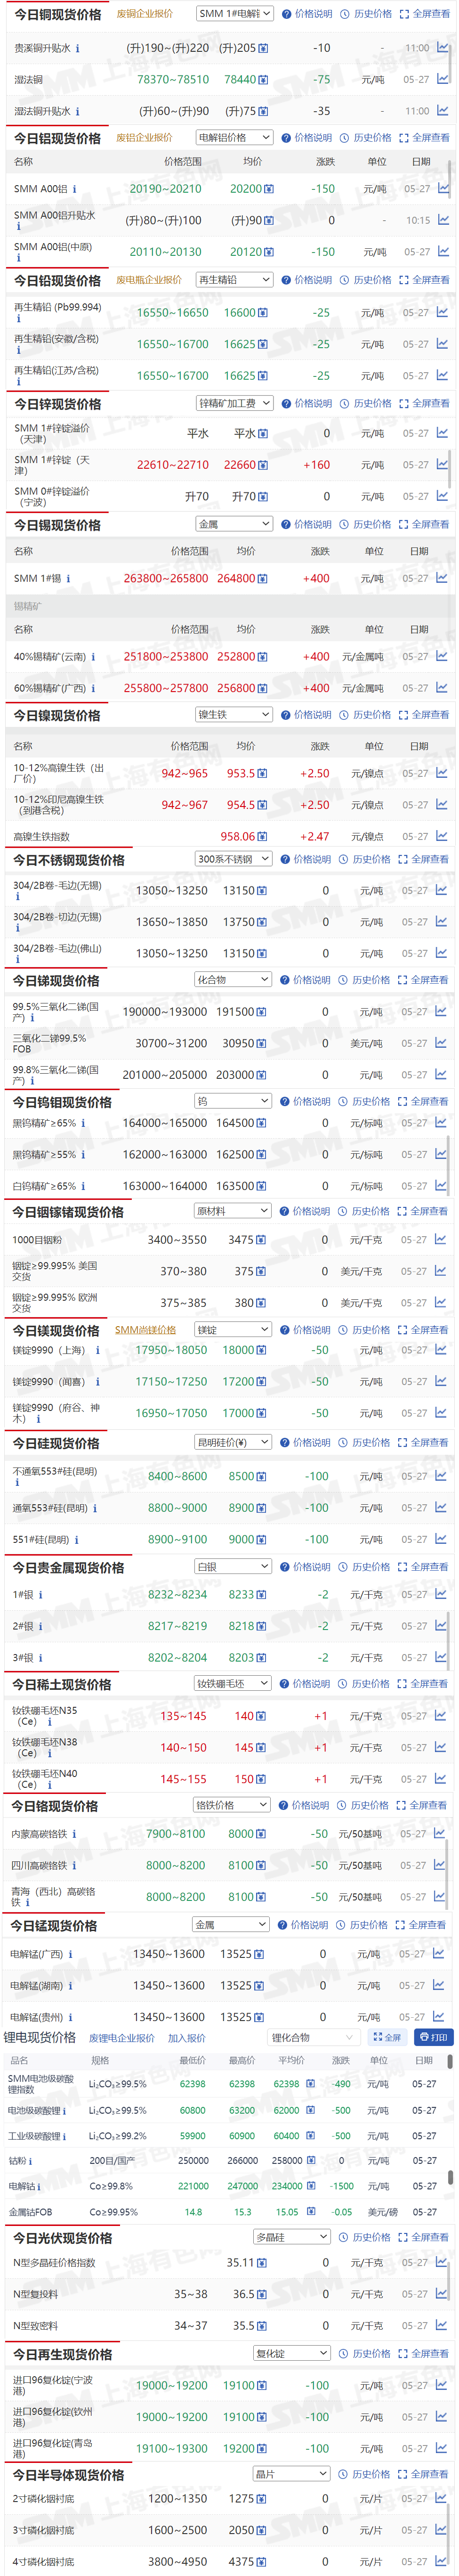Screen dimensions: 459x2576
Task: Click 全屏查看 in the tungsten-molybdenum section
Action: tap(423, 1101)
